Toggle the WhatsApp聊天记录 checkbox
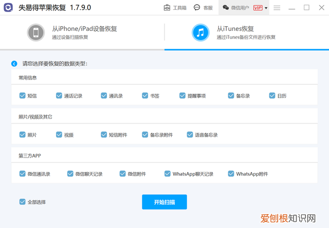Screen dimensions: 329x228 tap(168, 174)
